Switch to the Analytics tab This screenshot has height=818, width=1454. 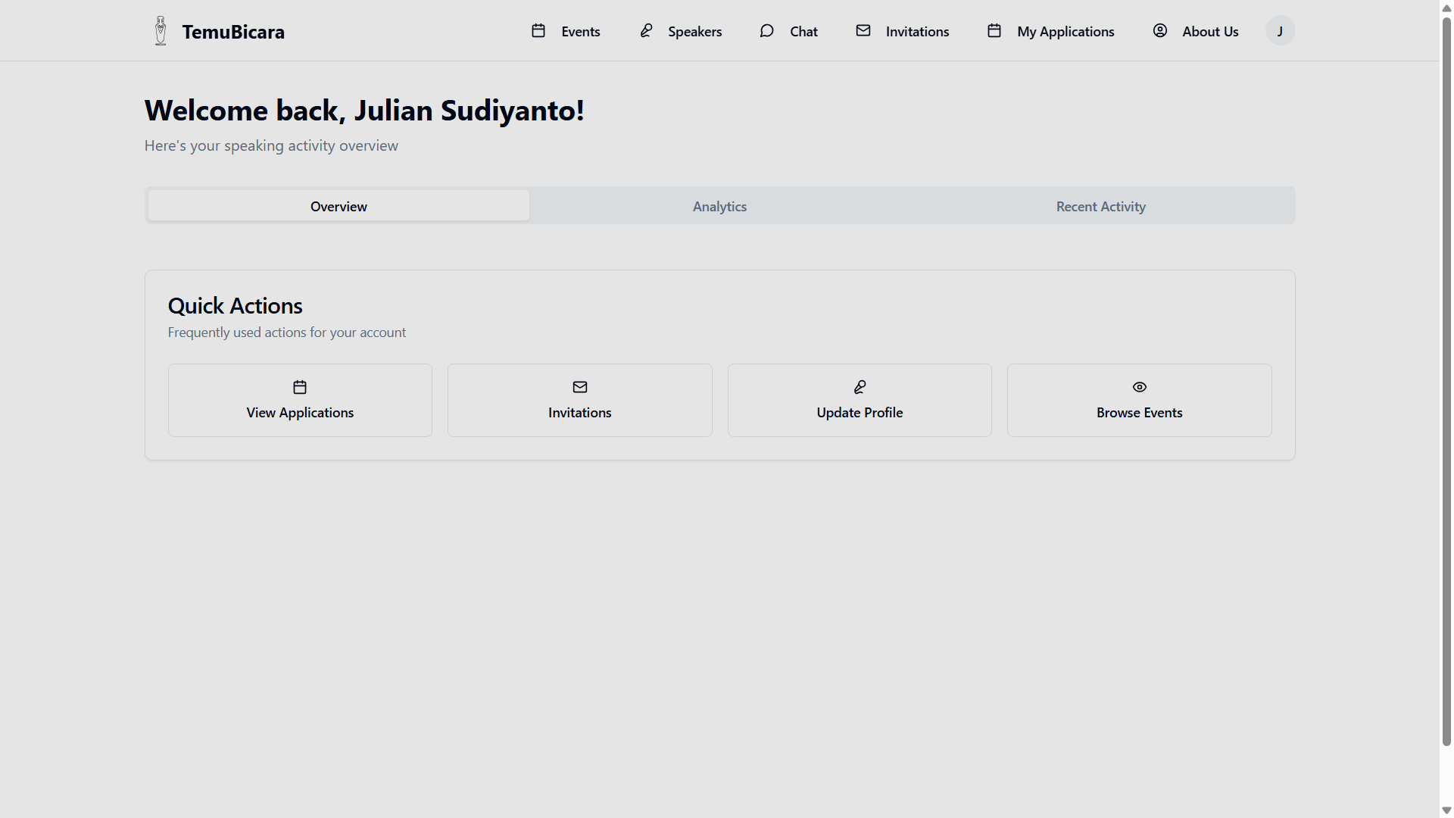719,207
